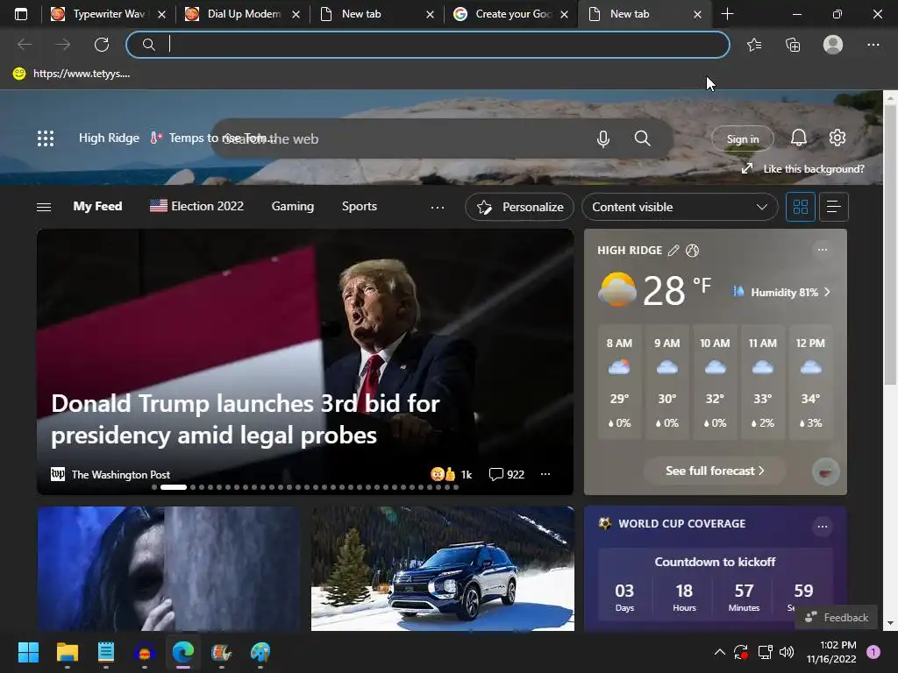Open Paint from taskbar
898x673 pixels.
point(260,652)
